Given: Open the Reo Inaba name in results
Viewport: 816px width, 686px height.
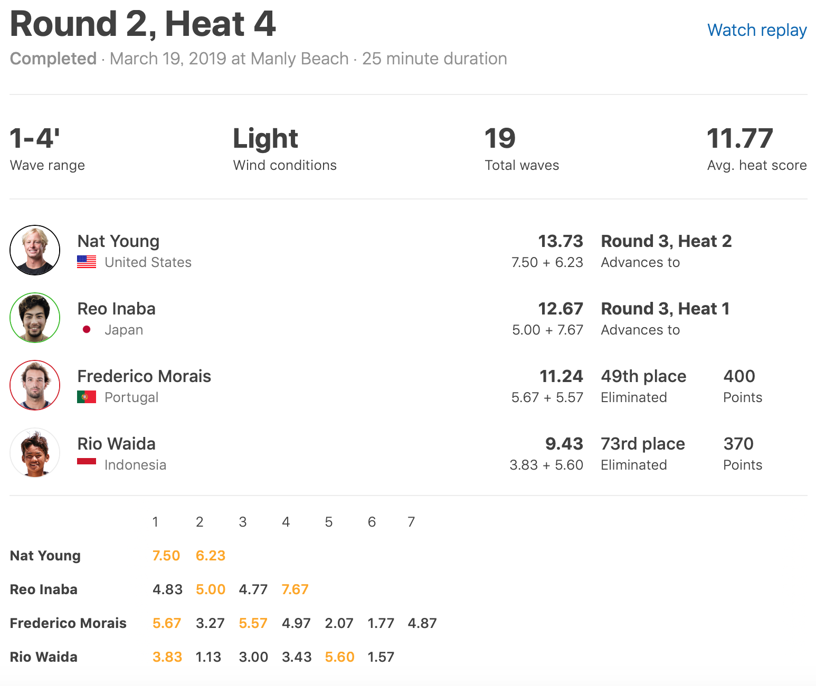Looking at the screenshot, I should click(116, 309).
